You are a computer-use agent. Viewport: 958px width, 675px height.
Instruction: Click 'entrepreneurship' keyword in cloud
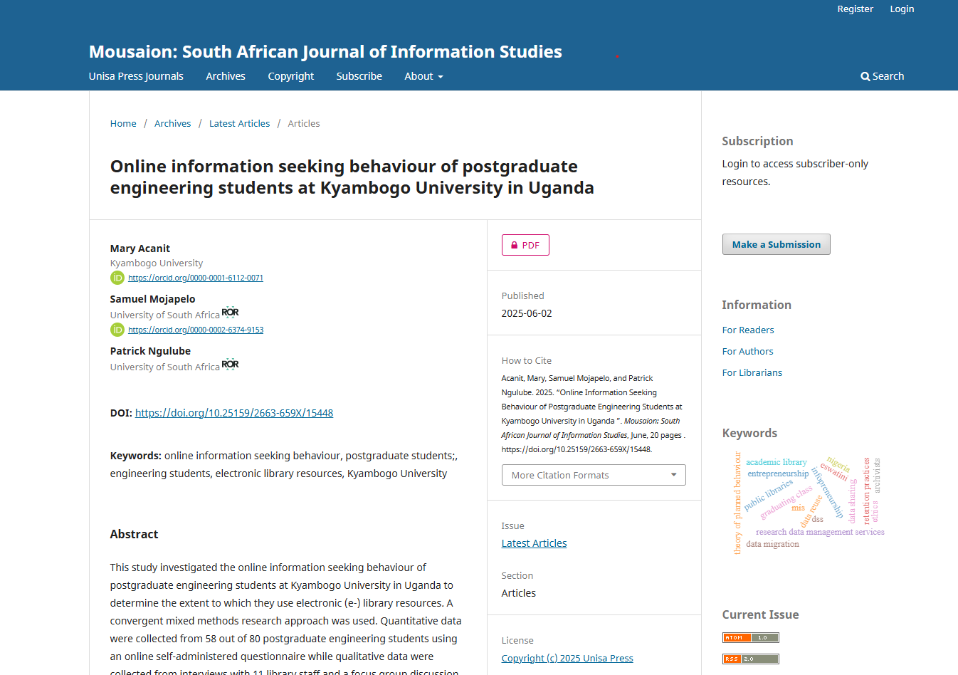[x=778, y=473]
